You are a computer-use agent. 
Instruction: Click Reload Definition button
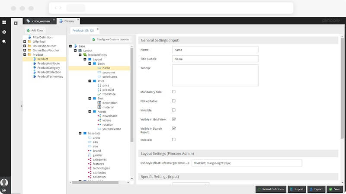[271, 189]
